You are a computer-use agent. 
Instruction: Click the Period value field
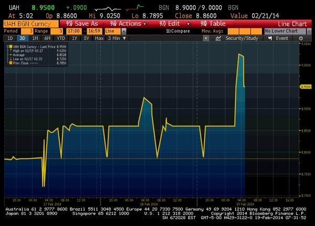[x=27, y=31]
